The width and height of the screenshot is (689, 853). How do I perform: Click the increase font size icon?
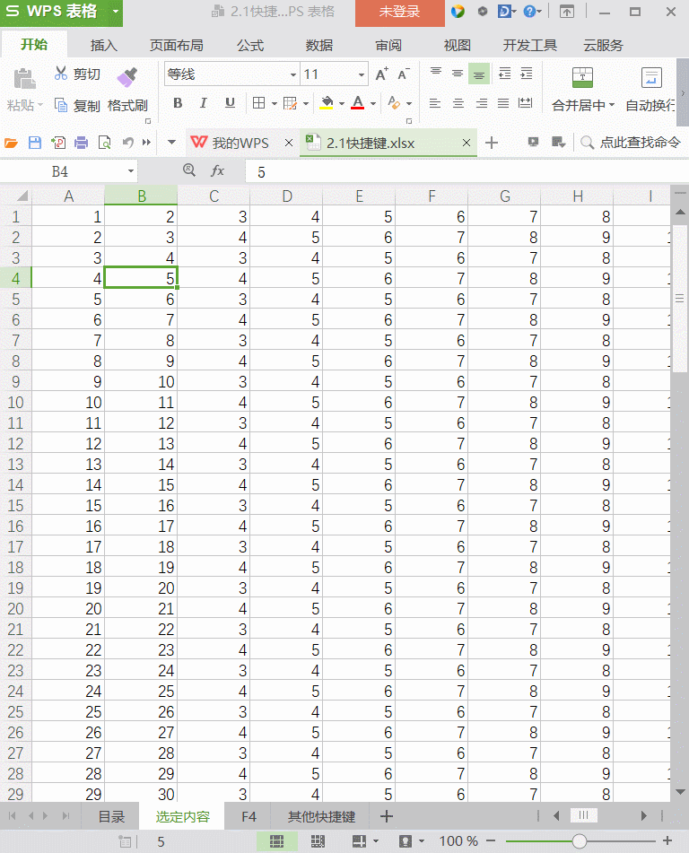(382, 74)
